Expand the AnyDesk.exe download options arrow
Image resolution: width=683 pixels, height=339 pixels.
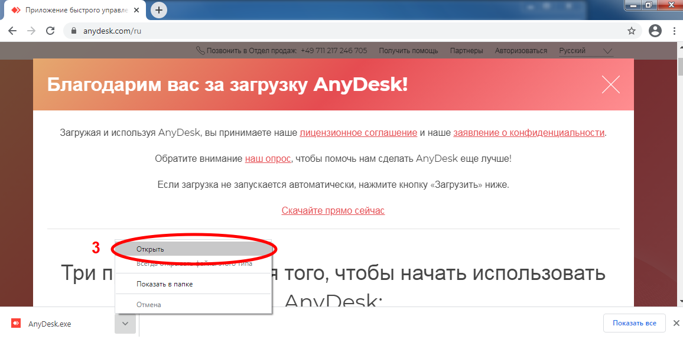pos(125,323)
